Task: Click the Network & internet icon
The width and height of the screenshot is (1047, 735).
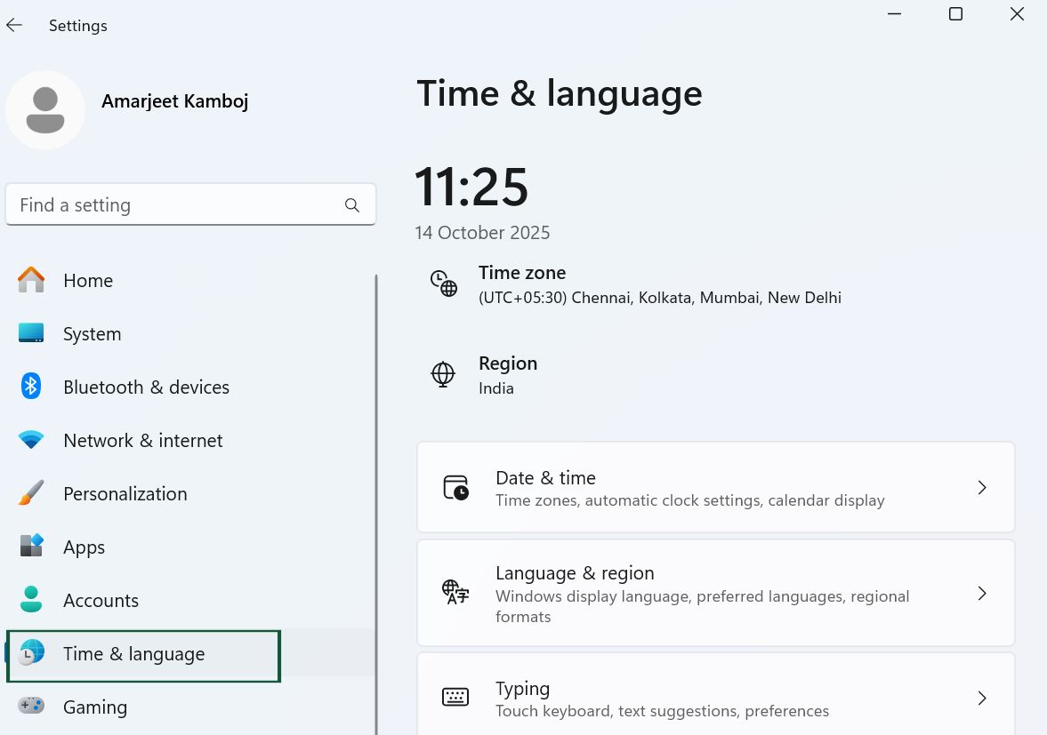Action: click(x=31, y=440)
